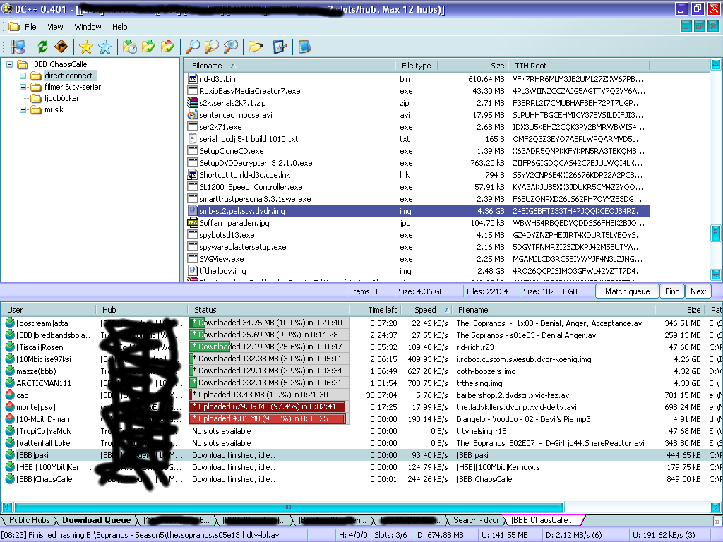The image size is (723, 542).
Task: Click the media icon of sentenced_noose.avi
Action: point(193,115)
